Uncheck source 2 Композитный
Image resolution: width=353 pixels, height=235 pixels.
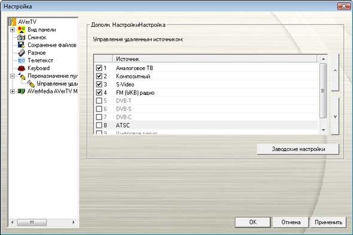[x=99, y=76]
